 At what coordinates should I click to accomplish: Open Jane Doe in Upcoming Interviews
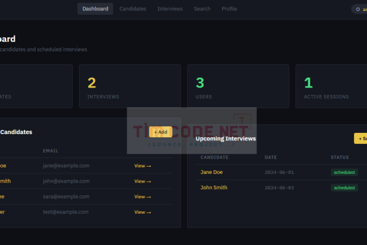pyautogui.click(x=212, y=172)
